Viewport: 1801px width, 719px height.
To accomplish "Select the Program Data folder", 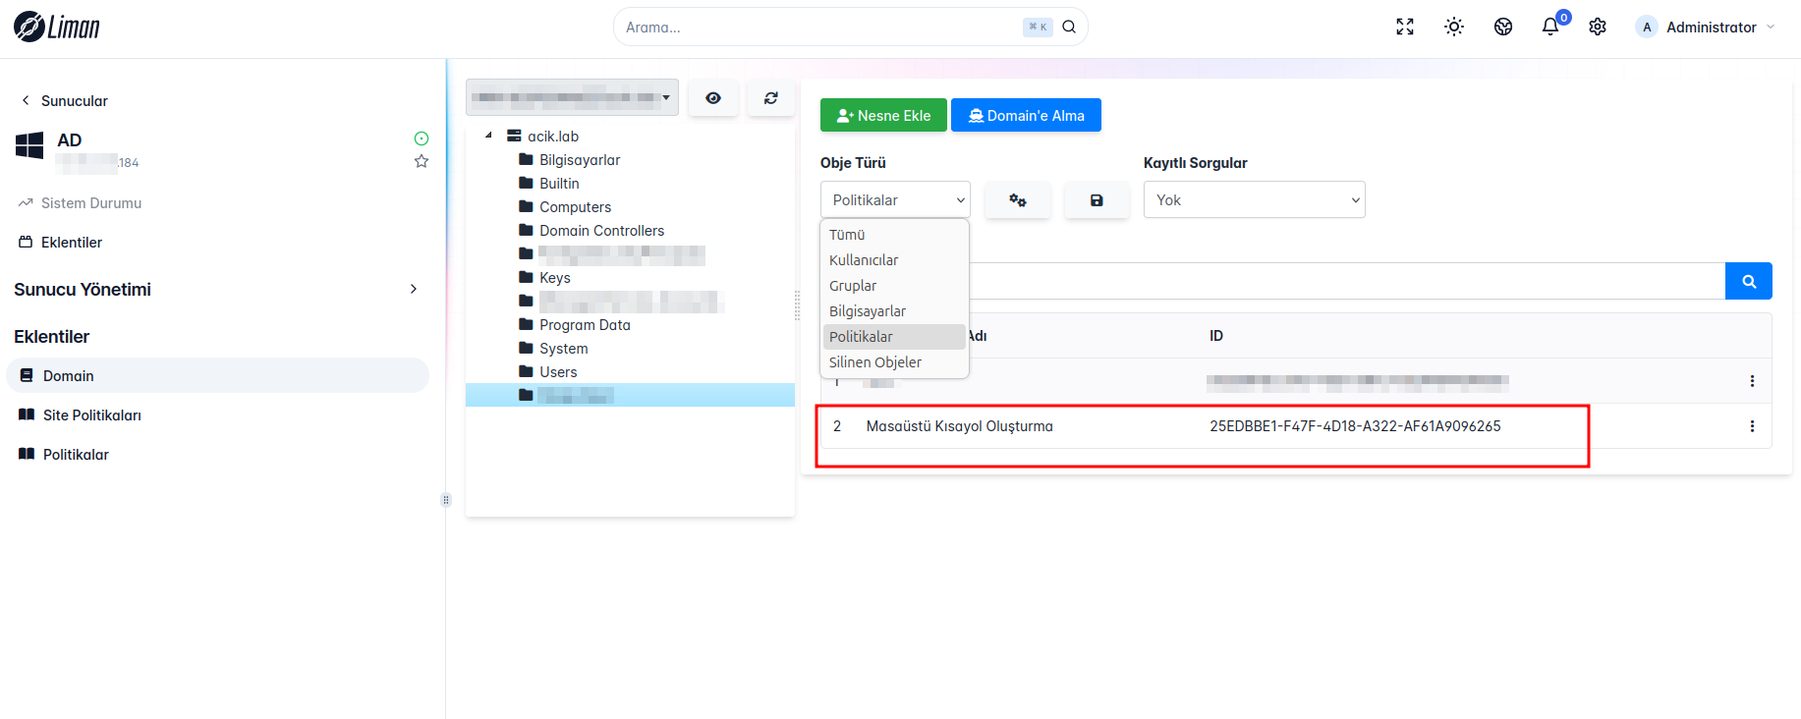I will [585, 324].
